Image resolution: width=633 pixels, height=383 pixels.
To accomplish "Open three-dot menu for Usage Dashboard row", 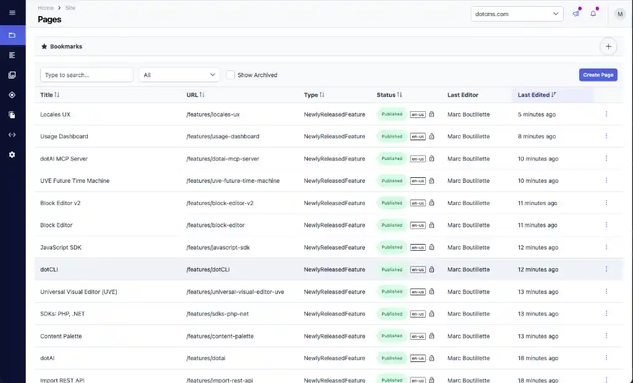I will [x=606, y=136].
